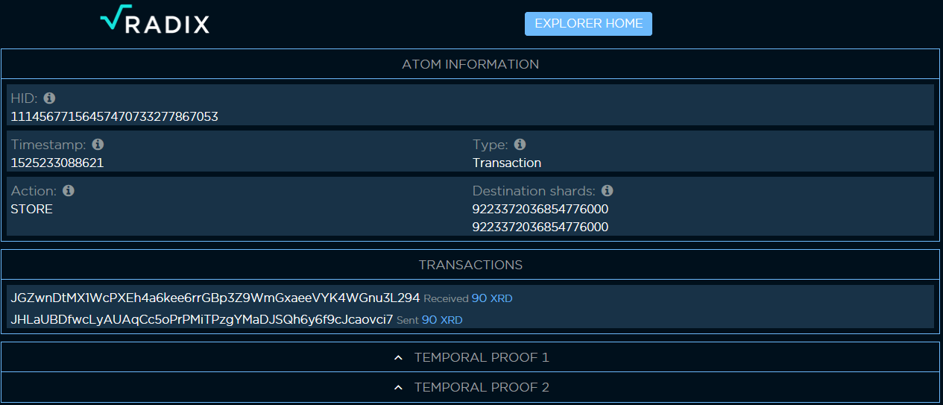Click the Destination shards info icon
The width and height of the screenshot is (943, 405).
pyautogui.click(x=608, y=191)
